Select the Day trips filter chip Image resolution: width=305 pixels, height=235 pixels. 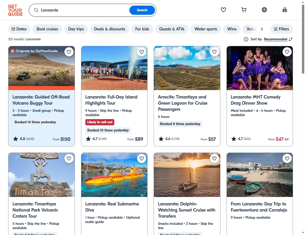(x=76, y=29)
